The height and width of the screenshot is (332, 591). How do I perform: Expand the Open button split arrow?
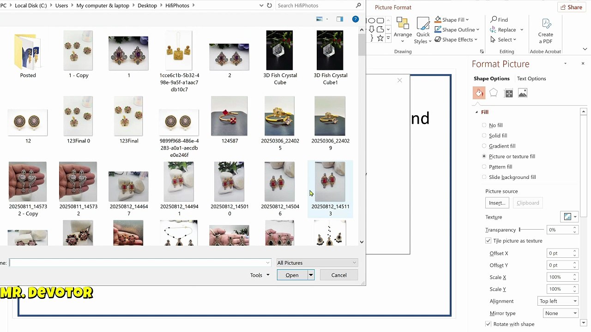click(x=311, y=275)
